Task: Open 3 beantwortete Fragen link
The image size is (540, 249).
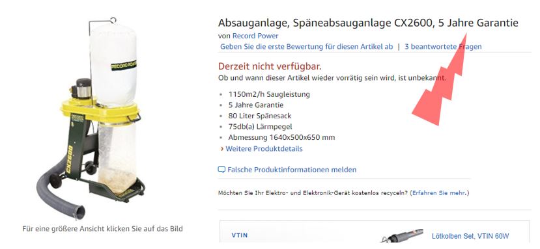Action: coord(443,47)
